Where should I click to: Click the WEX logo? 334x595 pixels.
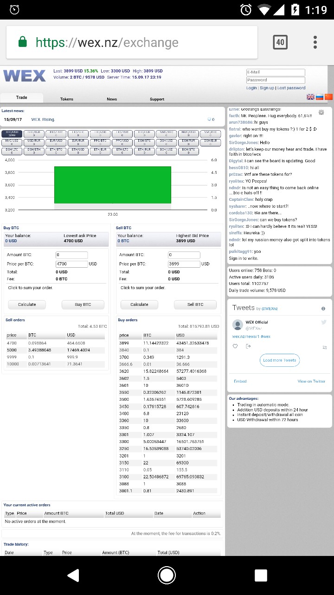25,76
